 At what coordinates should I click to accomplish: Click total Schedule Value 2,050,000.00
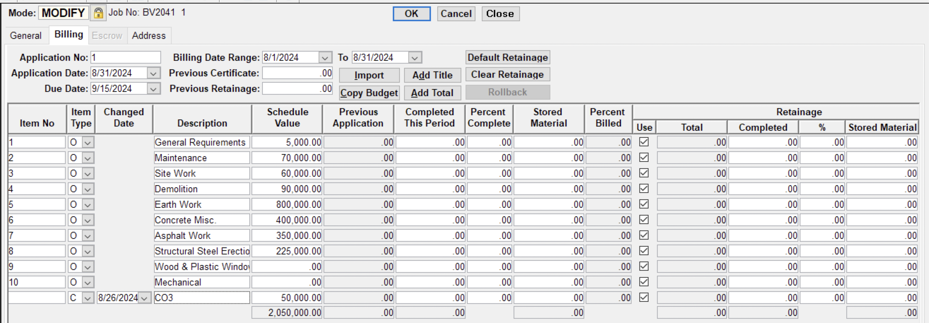287,312
